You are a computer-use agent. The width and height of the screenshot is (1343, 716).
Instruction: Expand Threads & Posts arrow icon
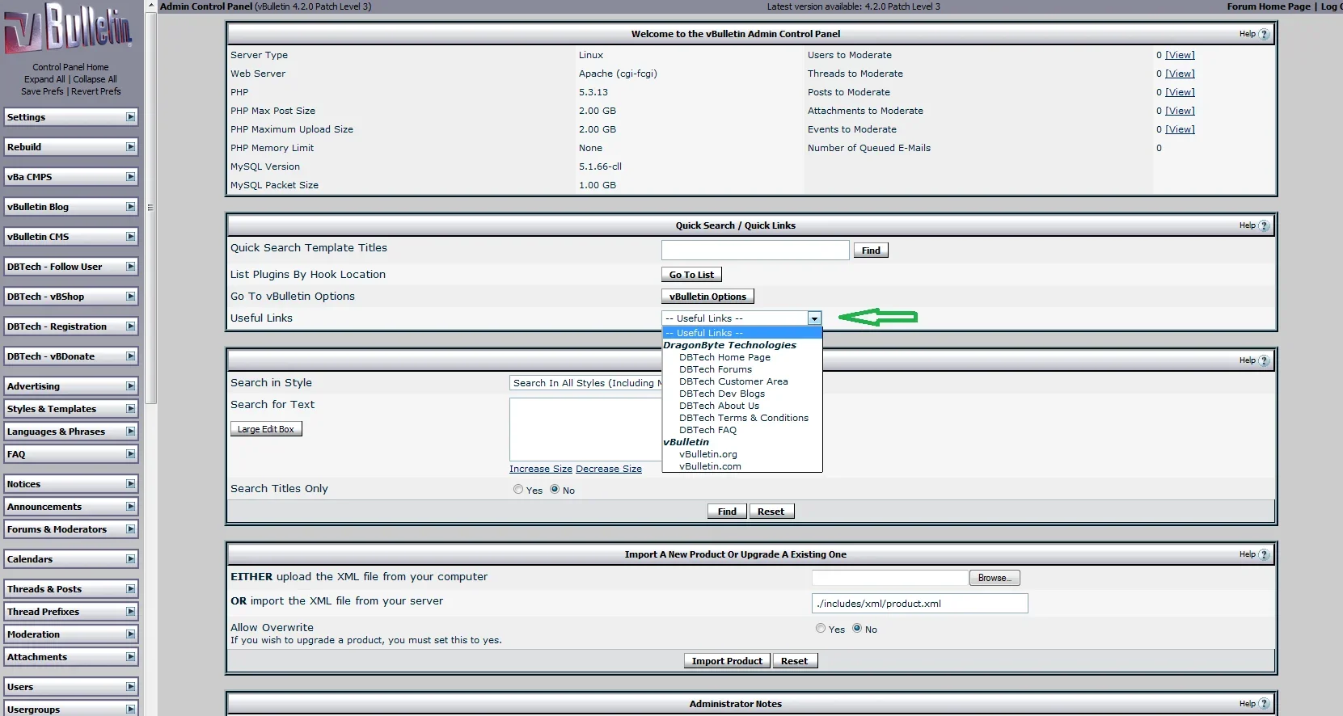[x=130, y=589]
